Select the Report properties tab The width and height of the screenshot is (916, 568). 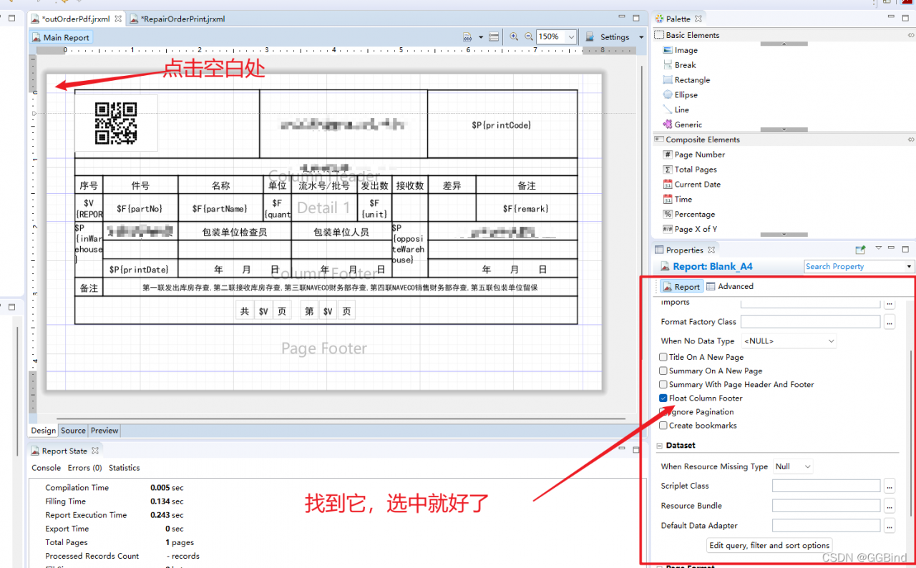681,286
